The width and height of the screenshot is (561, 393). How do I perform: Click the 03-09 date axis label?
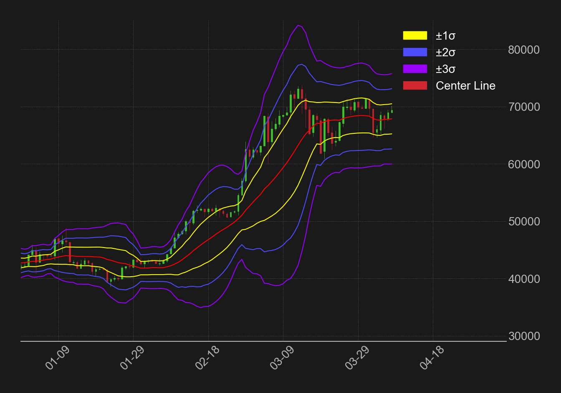click(281, 359)
